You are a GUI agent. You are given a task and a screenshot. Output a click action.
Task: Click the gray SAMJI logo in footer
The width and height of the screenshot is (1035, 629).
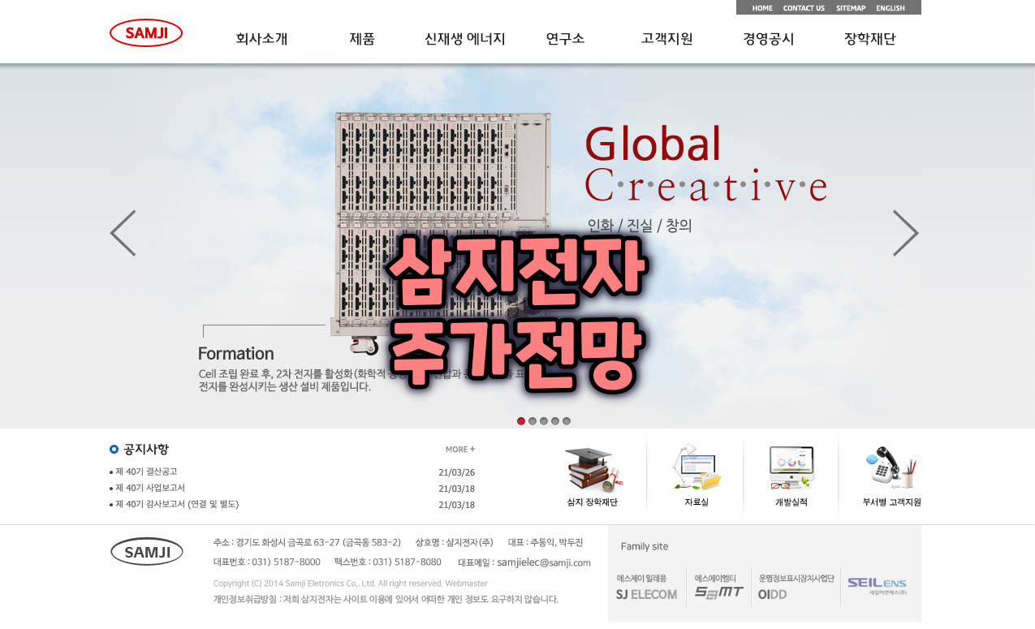point(147,552)
